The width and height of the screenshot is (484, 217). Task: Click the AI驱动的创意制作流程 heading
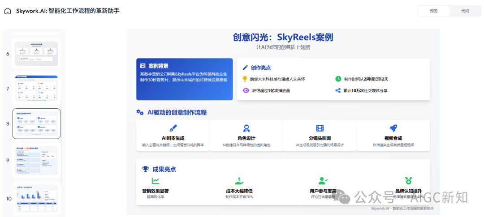(177, 112)
